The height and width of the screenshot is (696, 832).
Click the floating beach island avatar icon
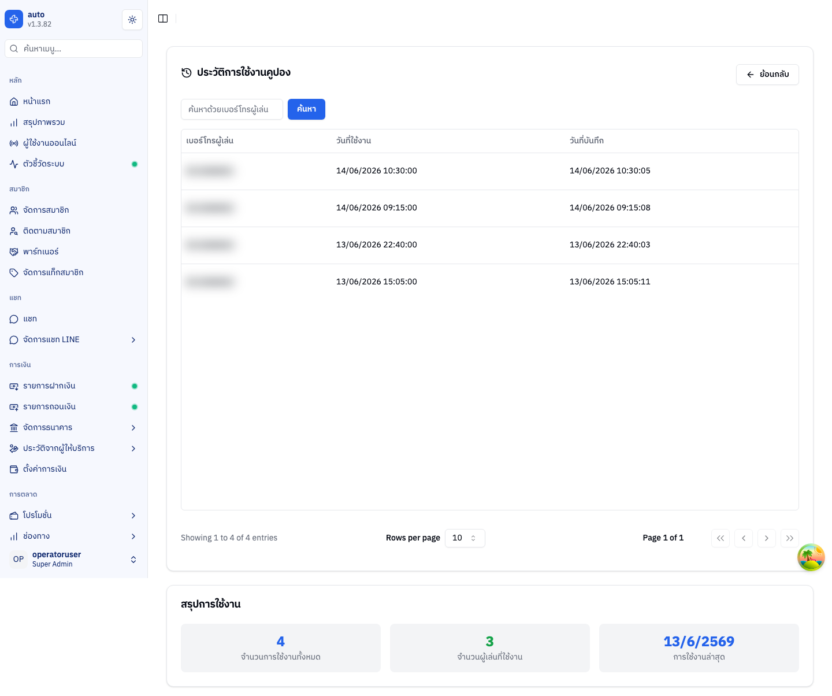811,557
